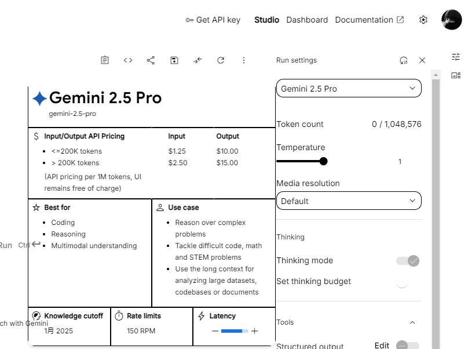Screen dimensions: 468x349
Task: Toggle the Structured output switch
Action: [x=408, y=345]
